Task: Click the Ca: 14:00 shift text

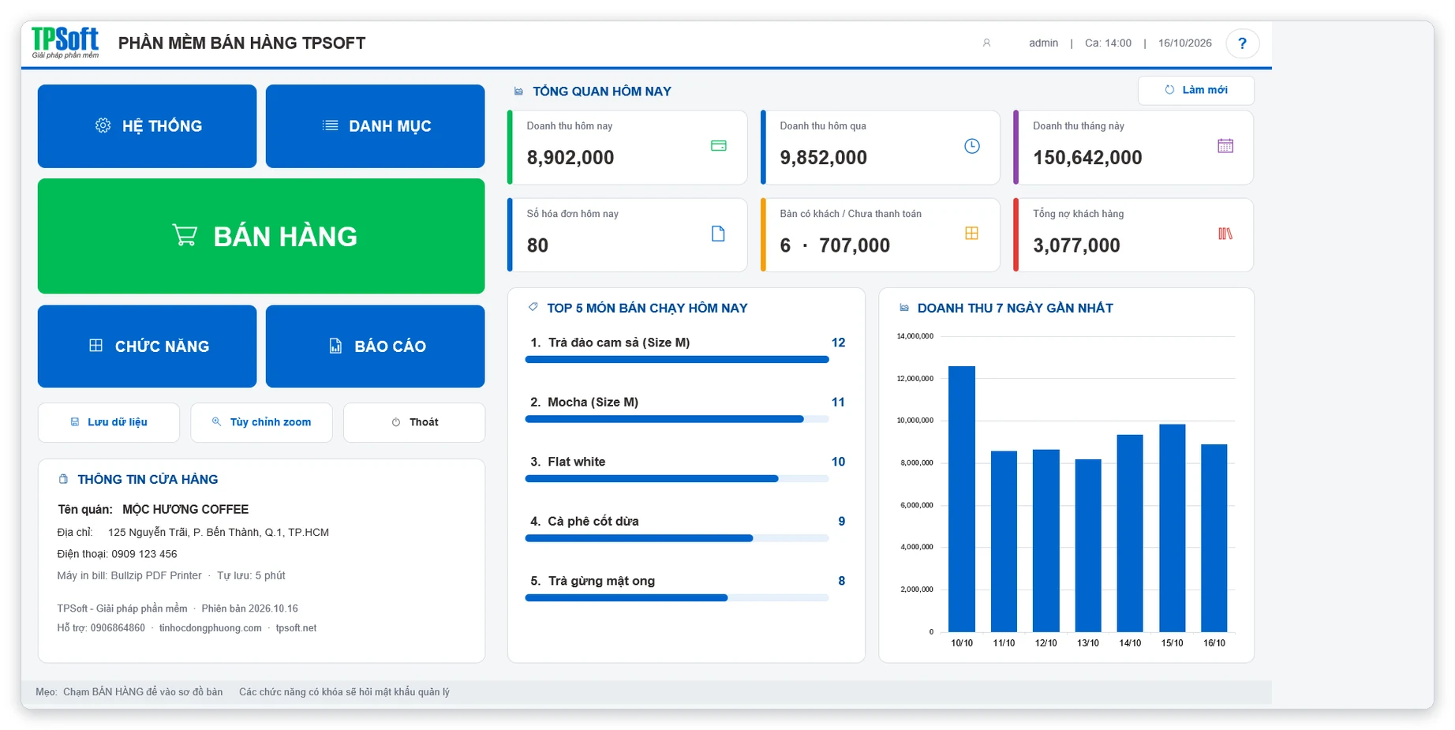Action: 1108,43
